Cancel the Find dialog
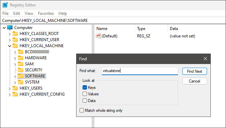The width and height of the screenshot is (226, 128). coord(195,81)
